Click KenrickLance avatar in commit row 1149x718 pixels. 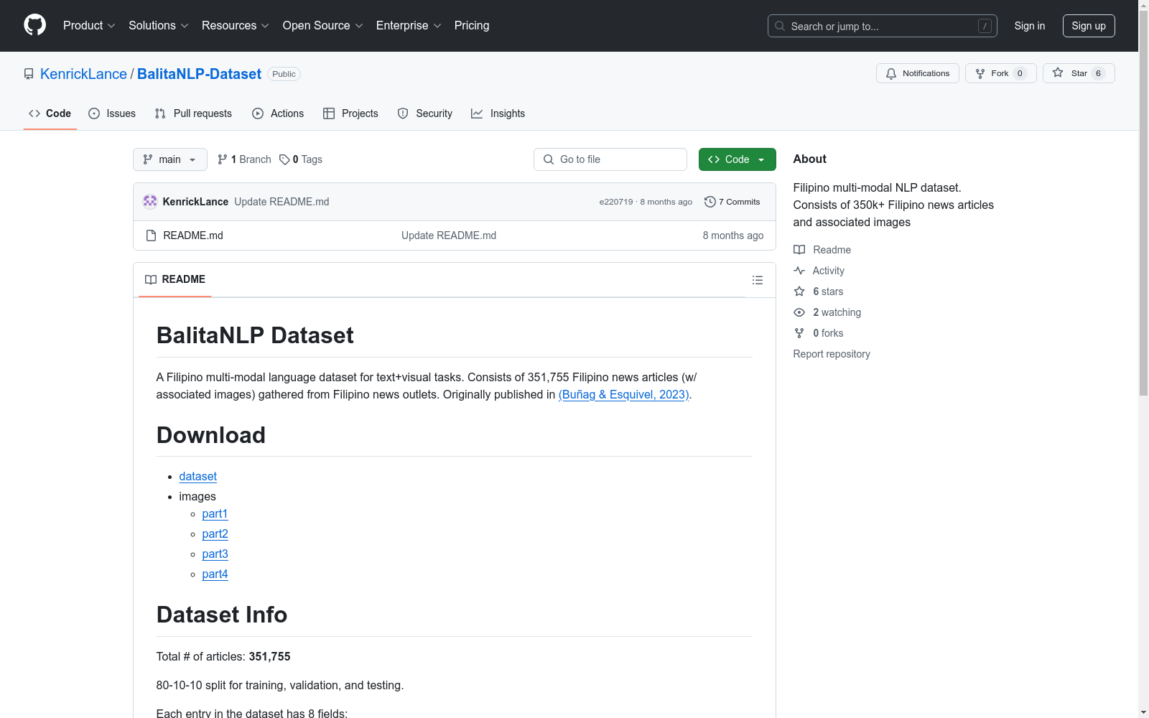pyautogui.click(x=150, y=202)
